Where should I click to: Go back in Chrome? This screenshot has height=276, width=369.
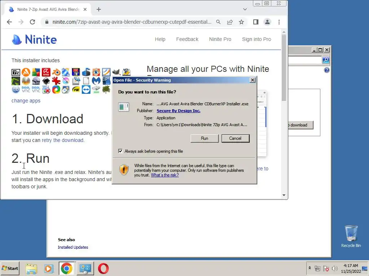point(9,22)
